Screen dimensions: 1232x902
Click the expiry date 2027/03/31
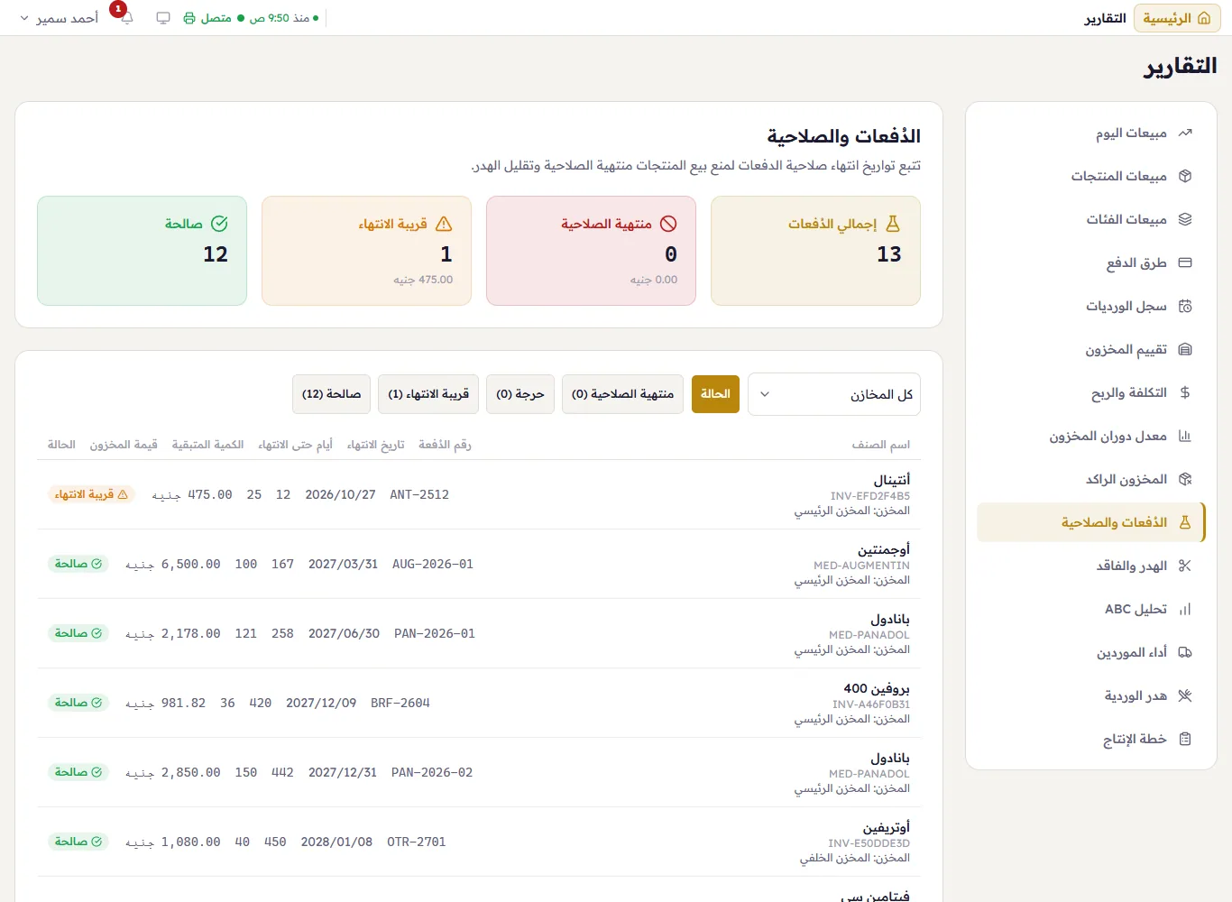coord(343,564)
